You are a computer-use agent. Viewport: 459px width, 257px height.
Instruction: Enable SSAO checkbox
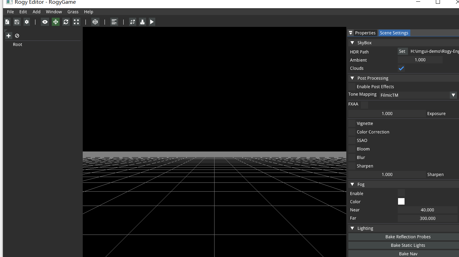pos(352,140)
